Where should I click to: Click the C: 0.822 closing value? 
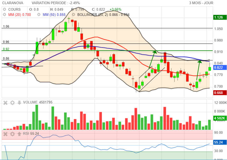[98, 9]
